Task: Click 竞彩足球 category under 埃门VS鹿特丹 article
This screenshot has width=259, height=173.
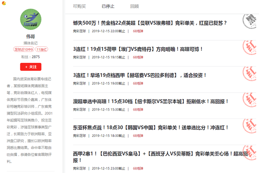Action: 79,57
